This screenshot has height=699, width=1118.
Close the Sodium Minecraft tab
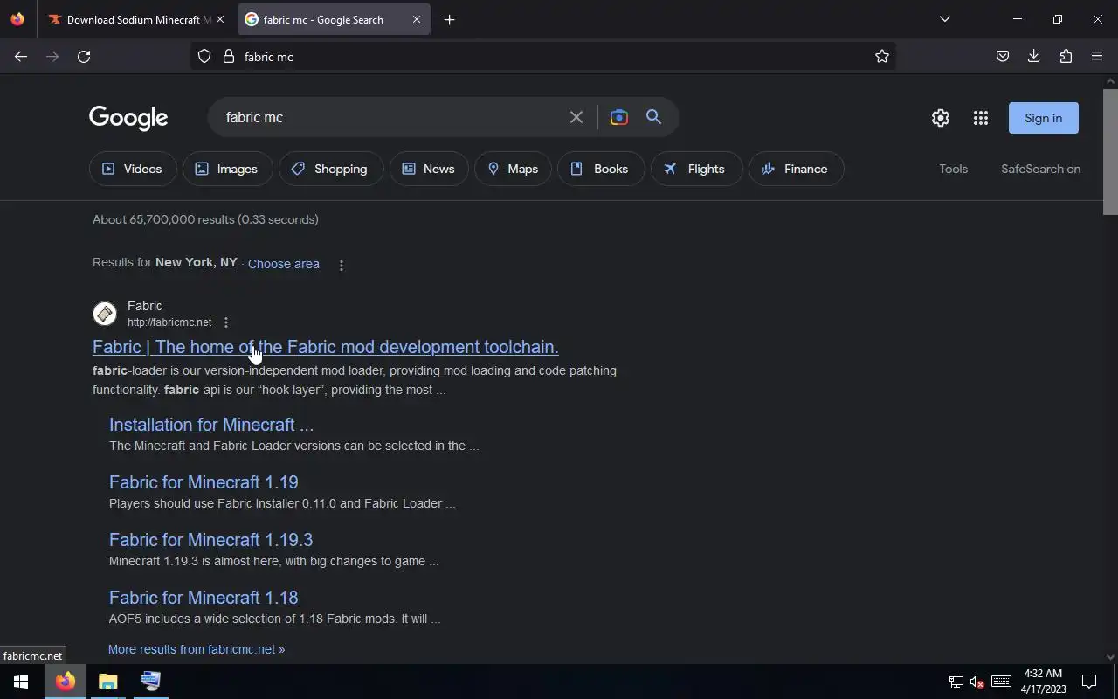(220, 19)
